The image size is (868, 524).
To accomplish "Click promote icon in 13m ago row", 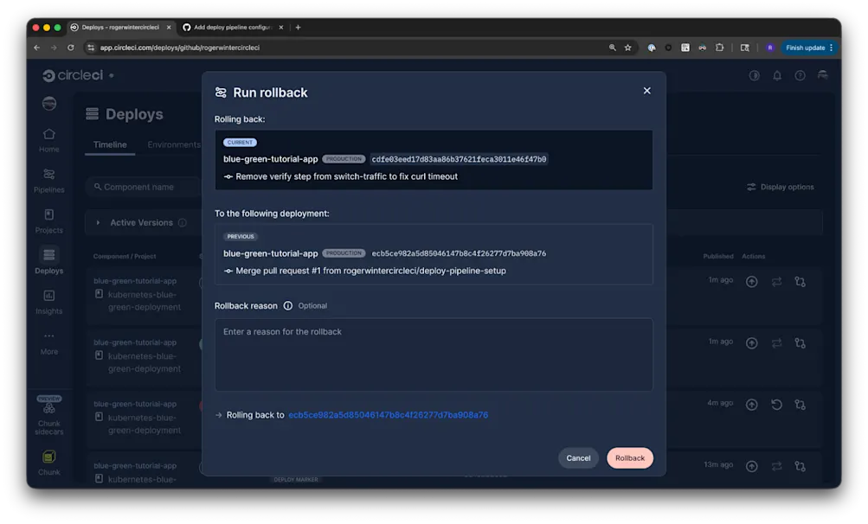I will [x=751, y=466].
